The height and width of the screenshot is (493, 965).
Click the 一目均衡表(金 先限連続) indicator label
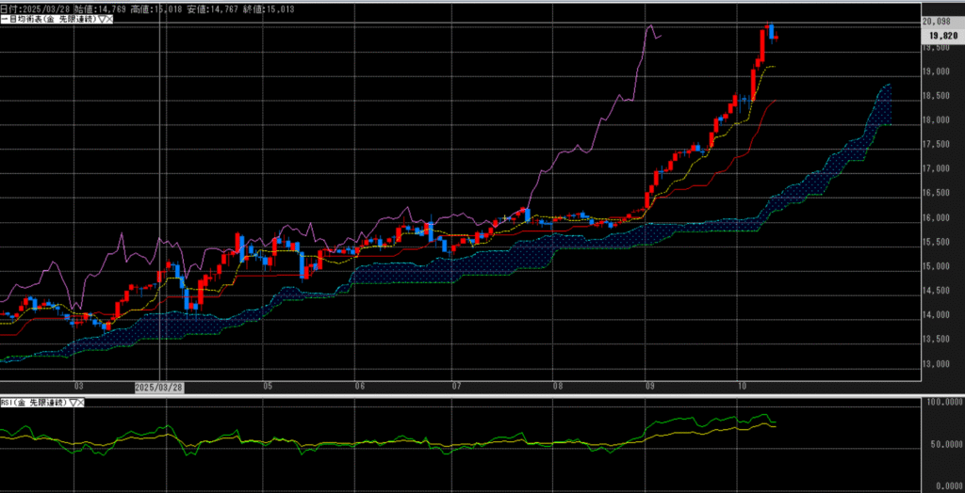pos(47,19)
